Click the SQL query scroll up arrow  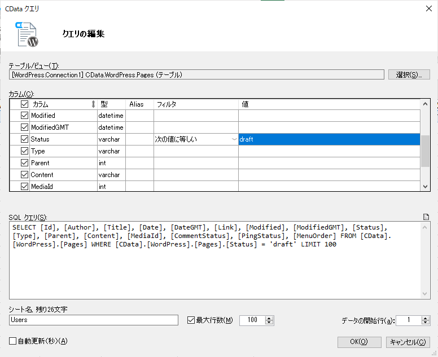pos(425,227)
